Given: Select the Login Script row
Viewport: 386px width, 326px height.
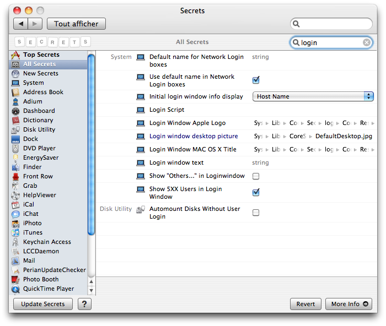Looking at the screenshot, I should tap(237, 110).
